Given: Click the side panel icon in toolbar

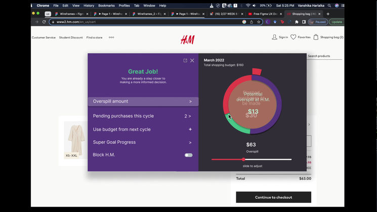Looking at the screenshot, I should click(x=304, y=22).
